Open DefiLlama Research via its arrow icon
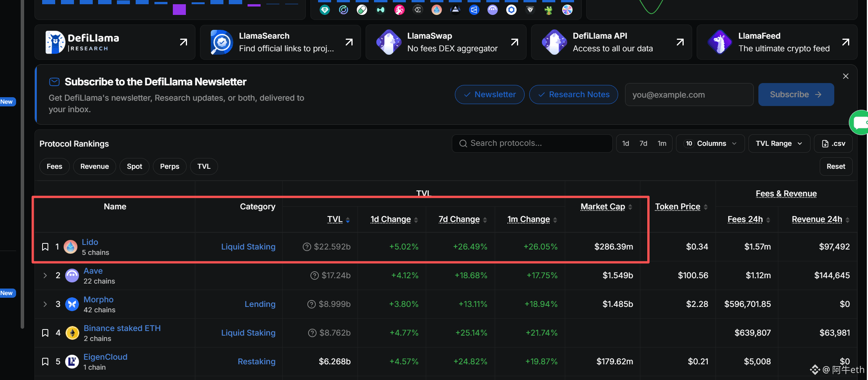868x380 pixels. point(184,42)
